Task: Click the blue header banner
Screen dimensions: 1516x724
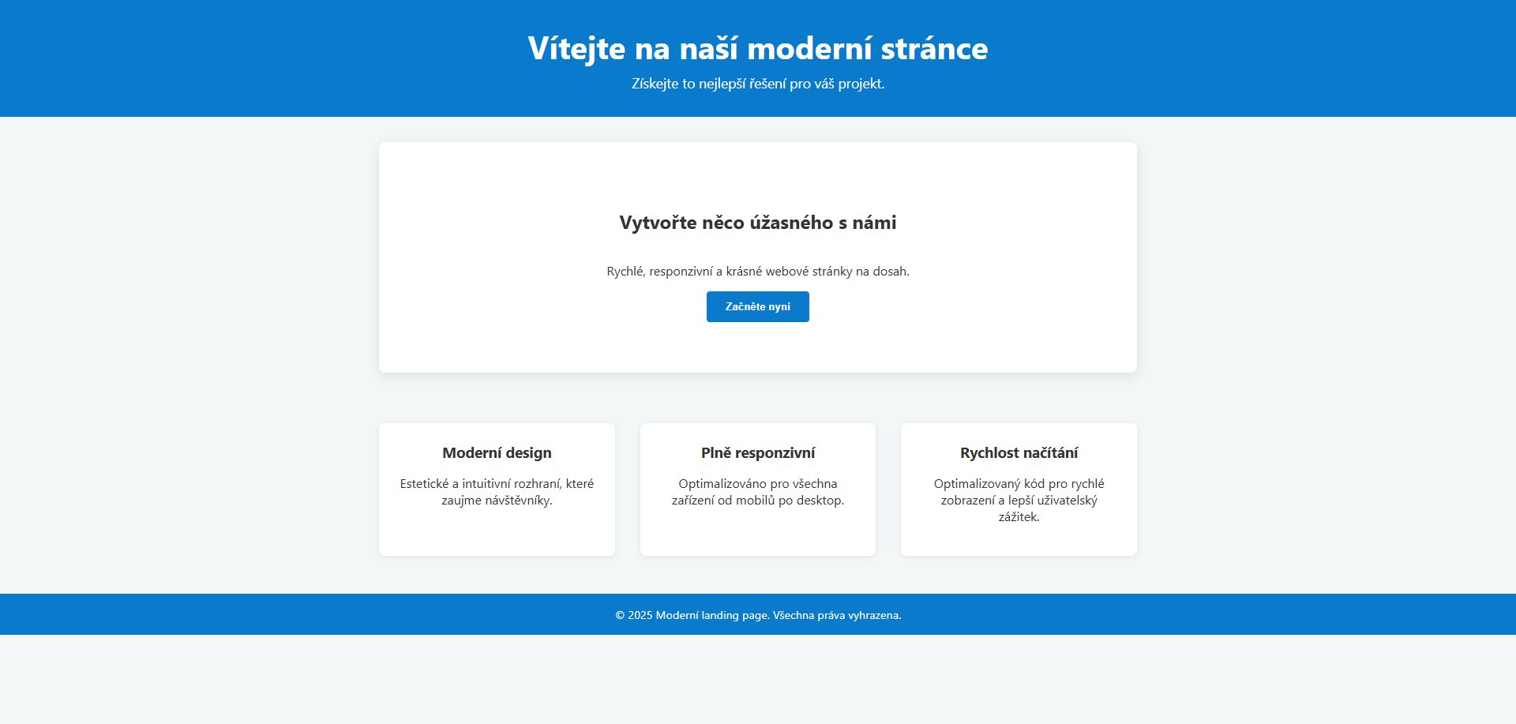Action: [x=237, y=58]
